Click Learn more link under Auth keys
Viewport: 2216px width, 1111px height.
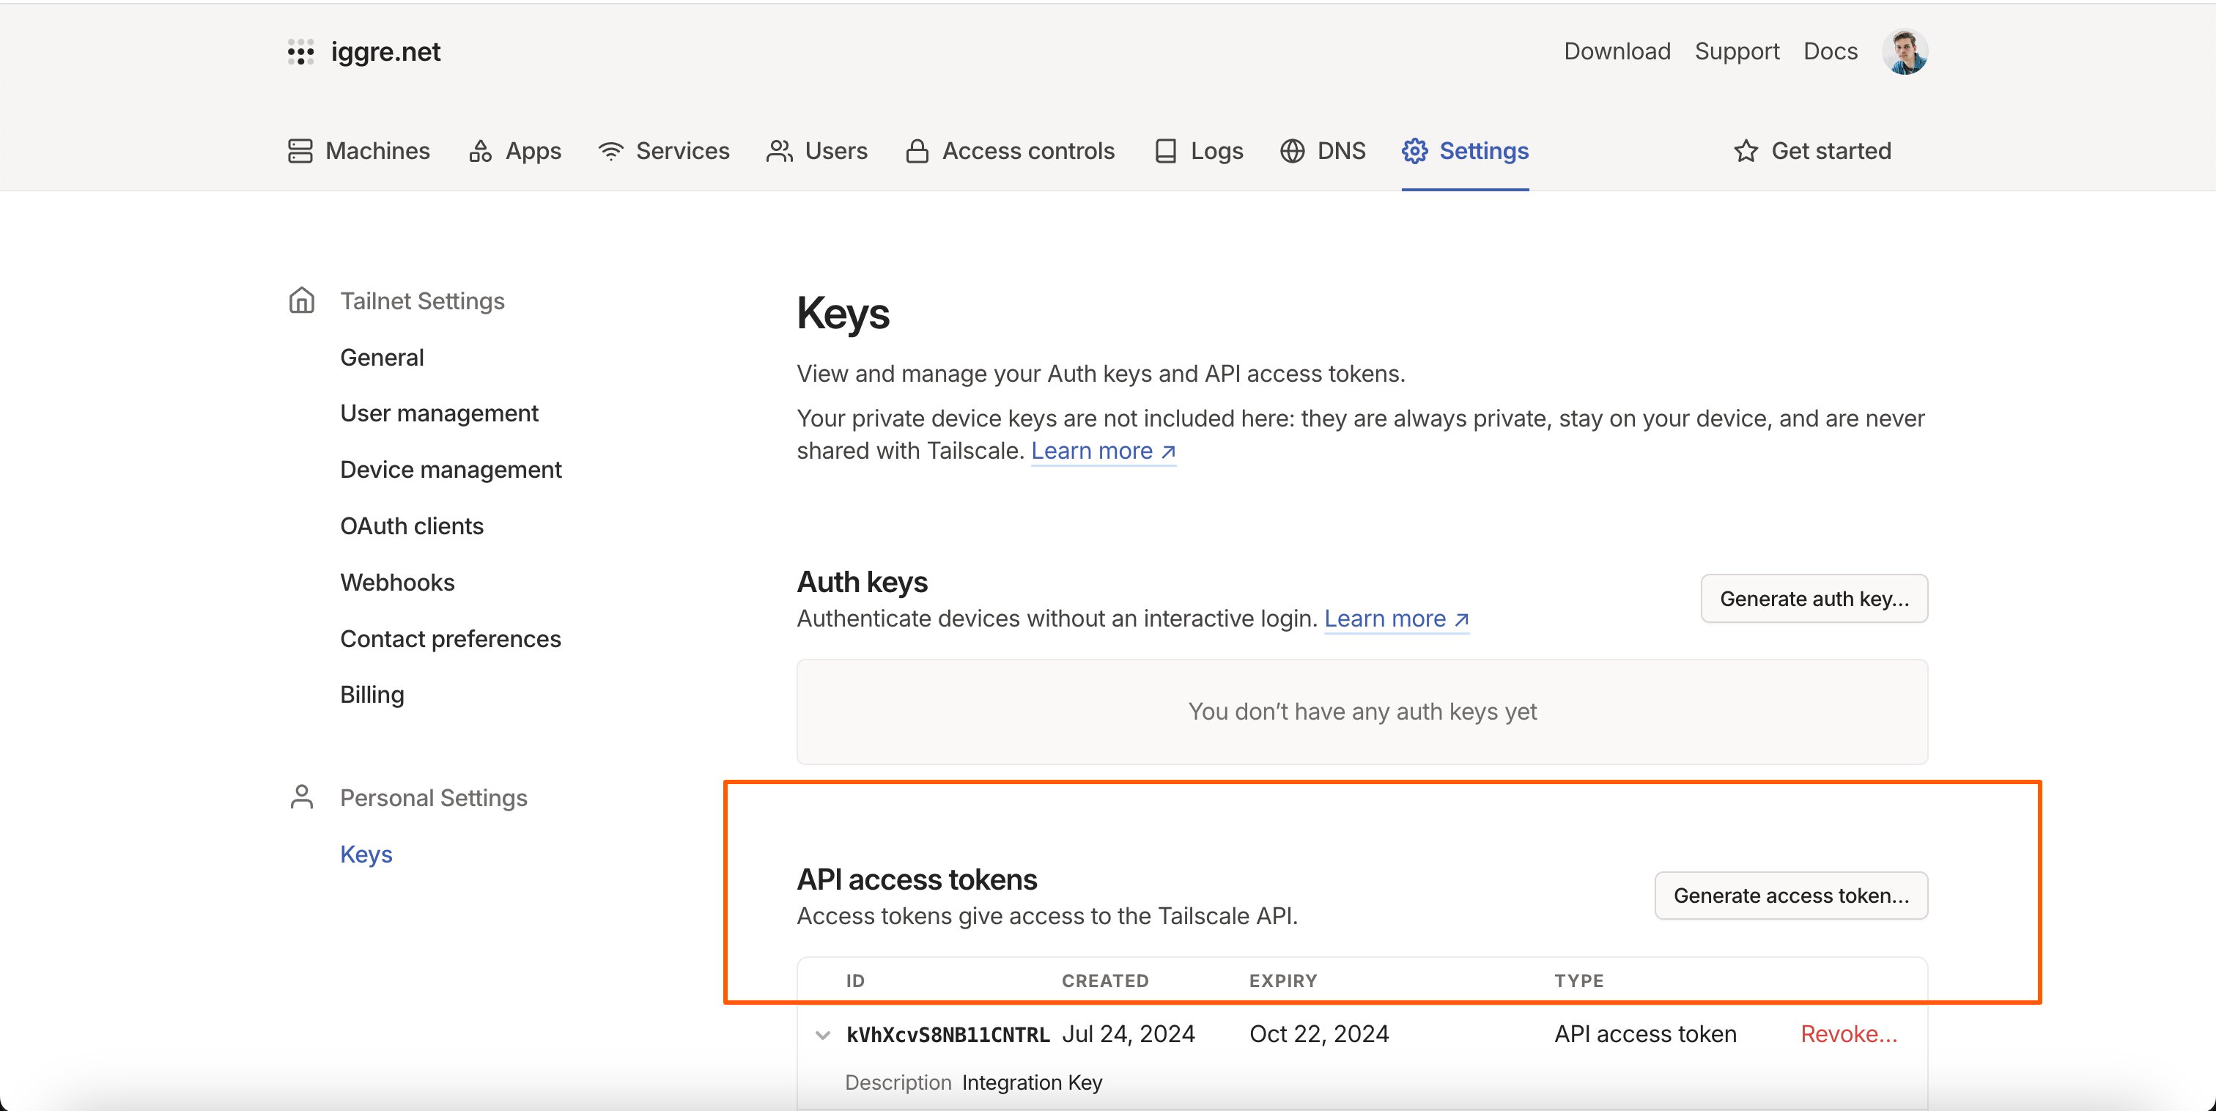[x=1397, y=619]
